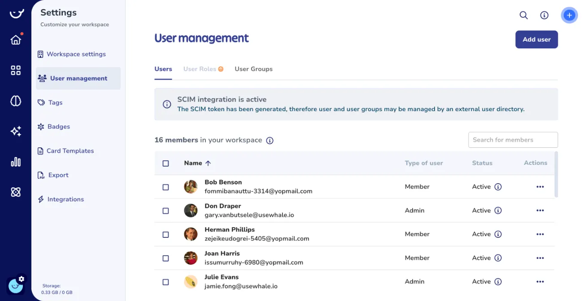Click Joan Harris's avatar
The height and width of the screenshot is (301, 587).
(x=191, y=258)
